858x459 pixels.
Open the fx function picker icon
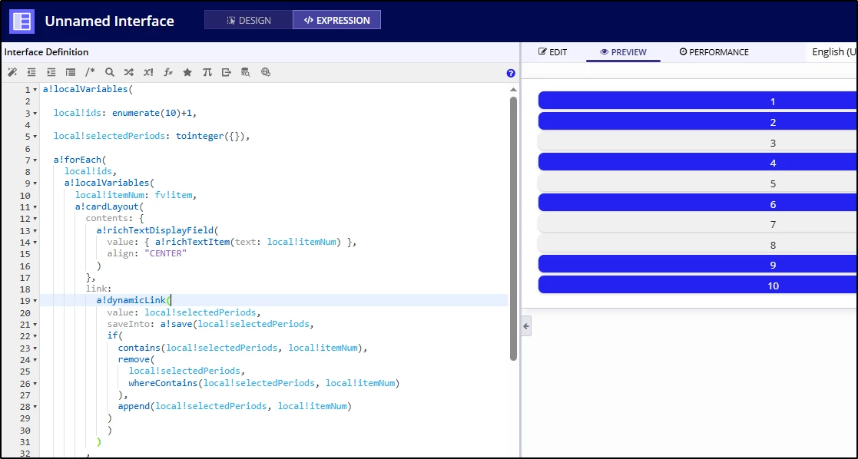pyautogui.click(x=168, y=72)
